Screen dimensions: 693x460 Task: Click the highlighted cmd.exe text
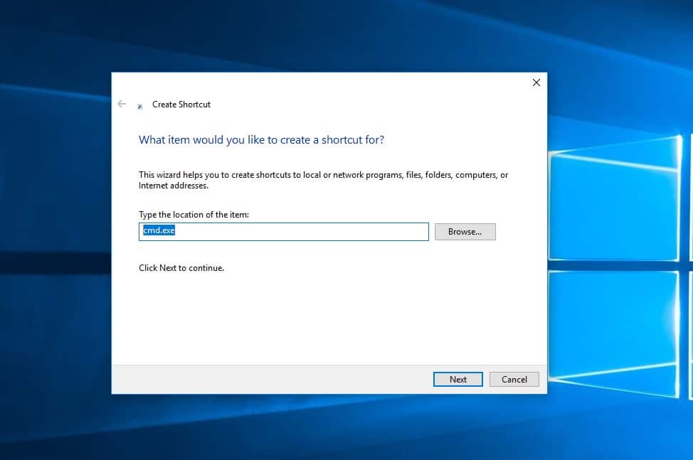pos(159,231)
